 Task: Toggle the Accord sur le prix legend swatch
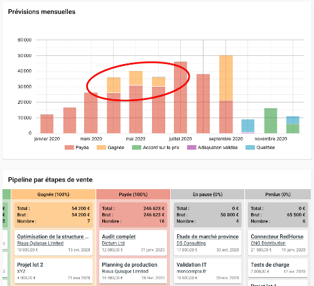[136, 148]
